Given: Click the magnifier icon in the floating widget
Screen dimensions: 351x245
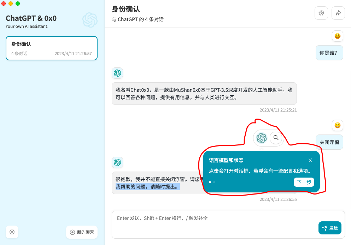Looking at the screenshot, I should point(276,138).
